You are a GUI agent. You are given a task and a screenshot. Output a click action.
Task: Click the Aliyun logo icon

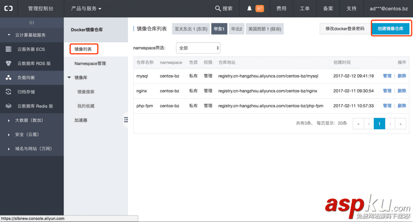(x=8, y=8)
